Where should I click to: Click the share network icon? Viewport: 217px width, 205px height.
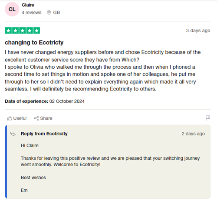(x=36, y=118)
